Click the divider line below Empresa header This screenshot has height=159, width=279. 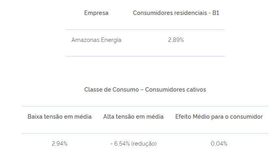coord(145,29)
